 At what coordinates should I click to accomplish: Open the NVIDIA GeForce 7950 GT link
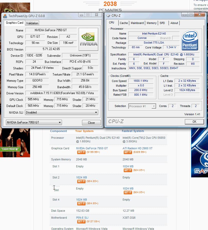[92, 148]
